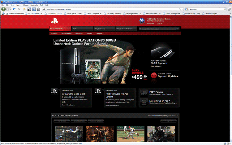232x145 pixels.
Task: Open the Features submenu
Action: (79, 33)
